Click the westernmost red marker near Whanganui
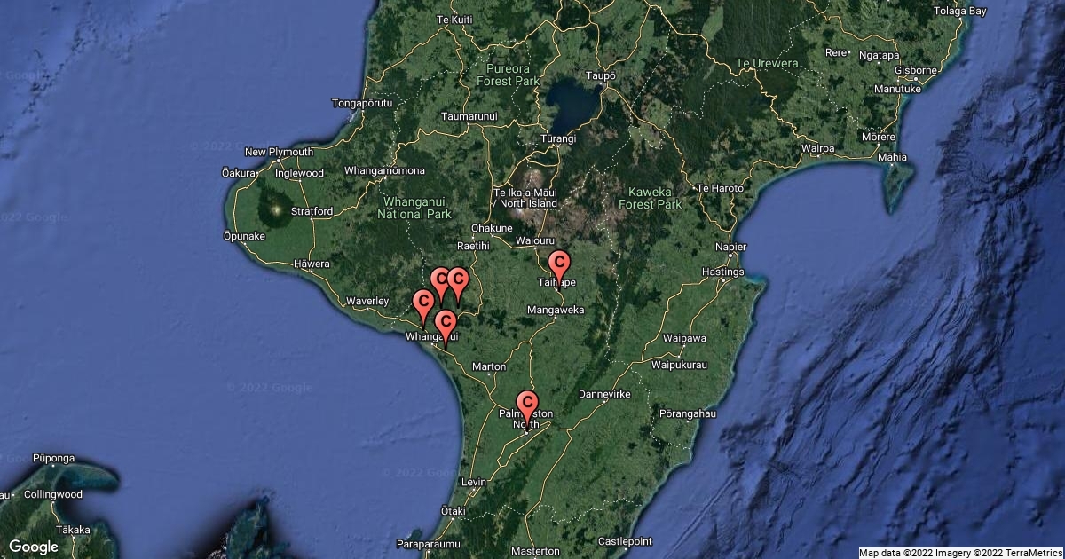This screenshot has width=1065, height=559. coord(423,303)
